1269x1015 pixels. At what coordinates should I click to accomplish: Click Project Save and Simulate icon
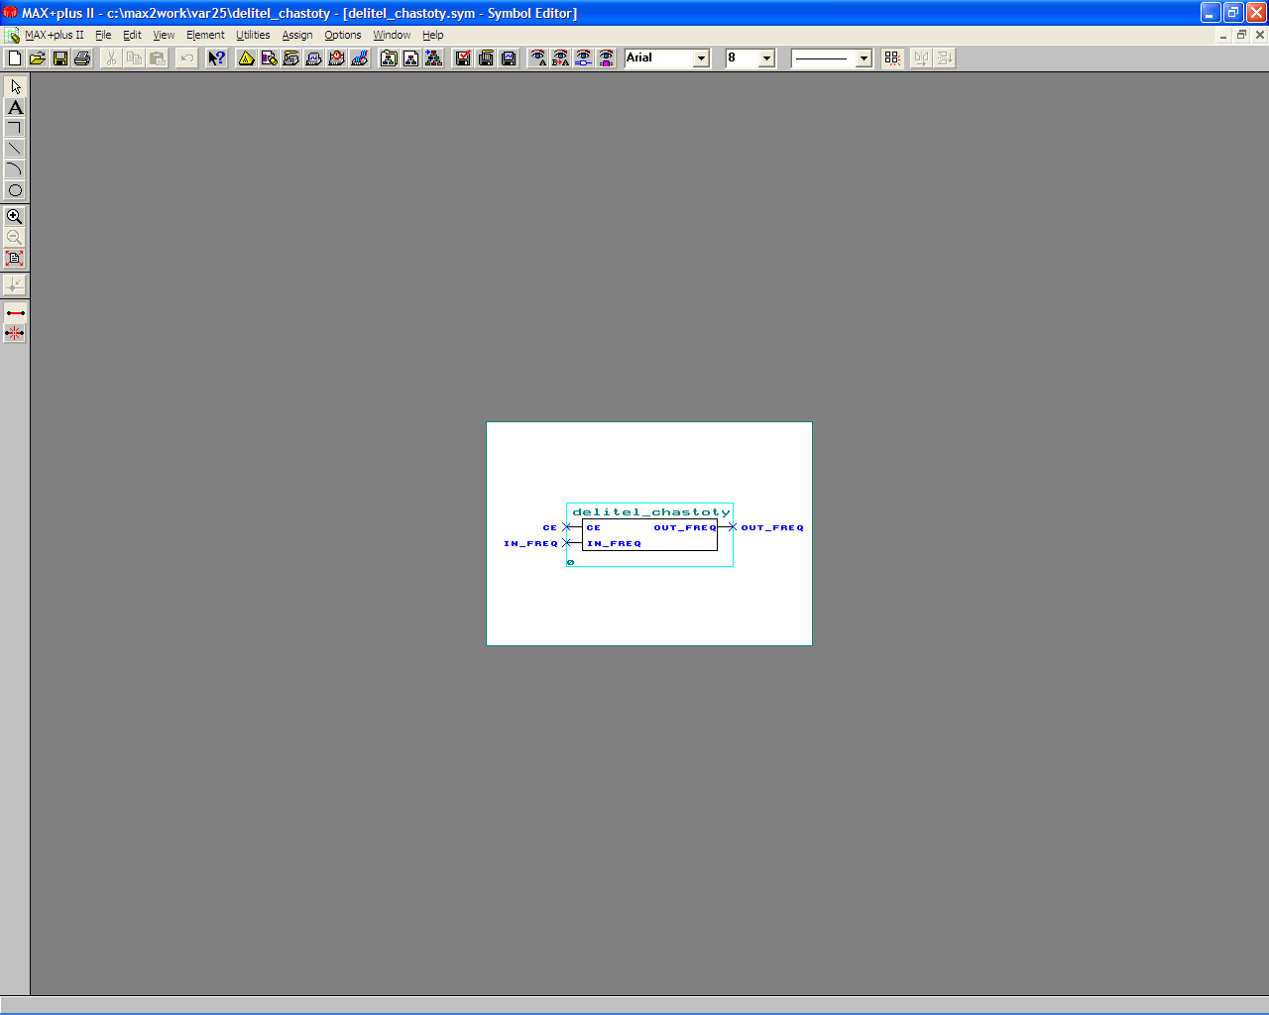point(509,58)
